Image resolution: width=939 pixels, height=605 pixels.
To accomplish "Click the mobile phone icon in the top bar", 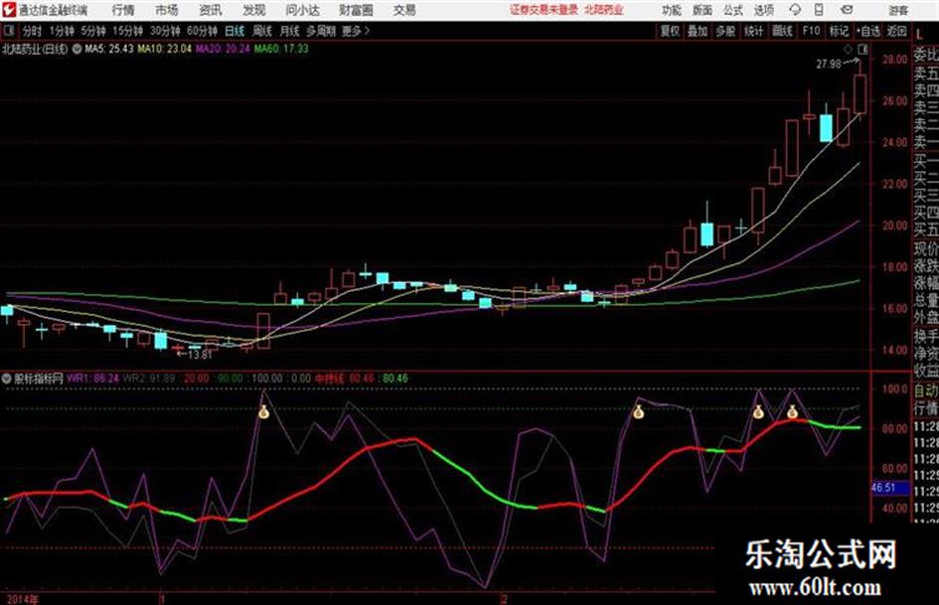I will tap(819, 10).
